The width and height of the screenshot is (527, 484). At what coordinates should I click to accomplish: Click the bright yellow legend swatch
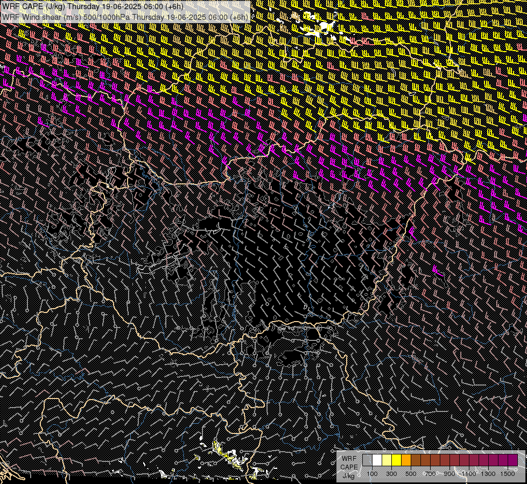[397, 460]
